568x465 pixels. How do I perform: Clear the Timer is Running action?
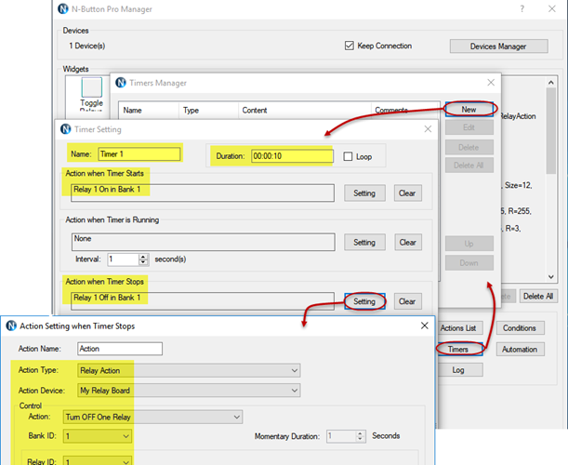[x=408, y=242]
